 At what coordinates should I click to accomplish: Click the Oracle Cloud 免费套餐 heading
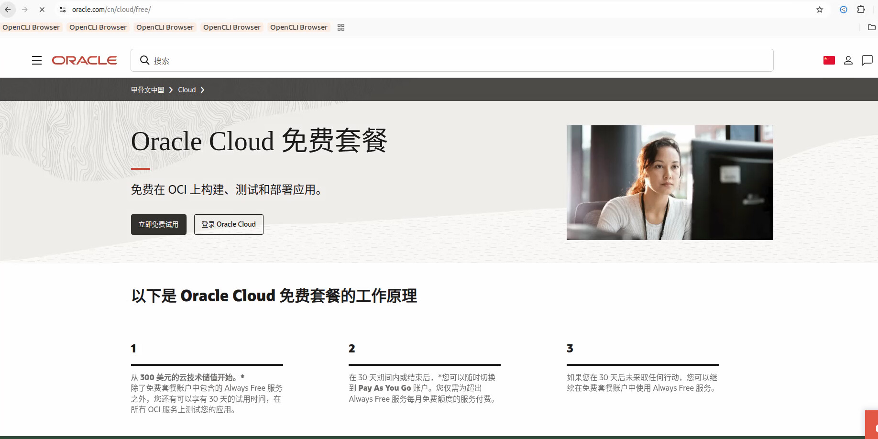(259, 141)
